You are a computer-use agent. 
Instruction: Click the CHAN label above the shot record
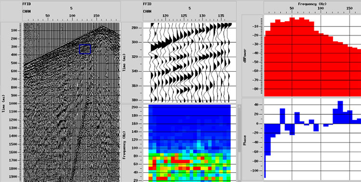click(26, 11)
